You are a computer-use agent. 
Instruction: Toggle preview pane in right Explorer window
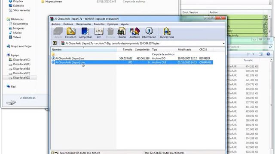pyautogui.click(x=261, y=54)
